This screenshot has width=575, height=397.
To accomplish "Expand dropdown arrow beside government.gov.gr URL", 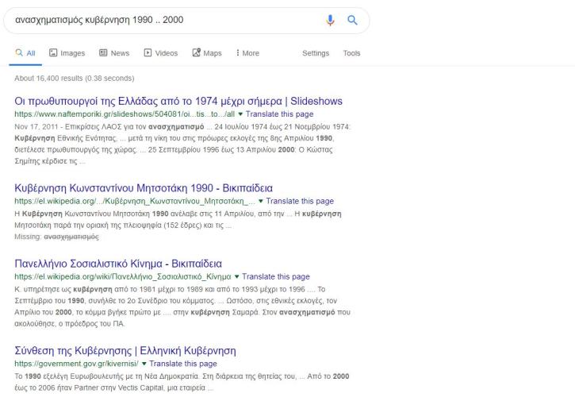I will 144,364.
